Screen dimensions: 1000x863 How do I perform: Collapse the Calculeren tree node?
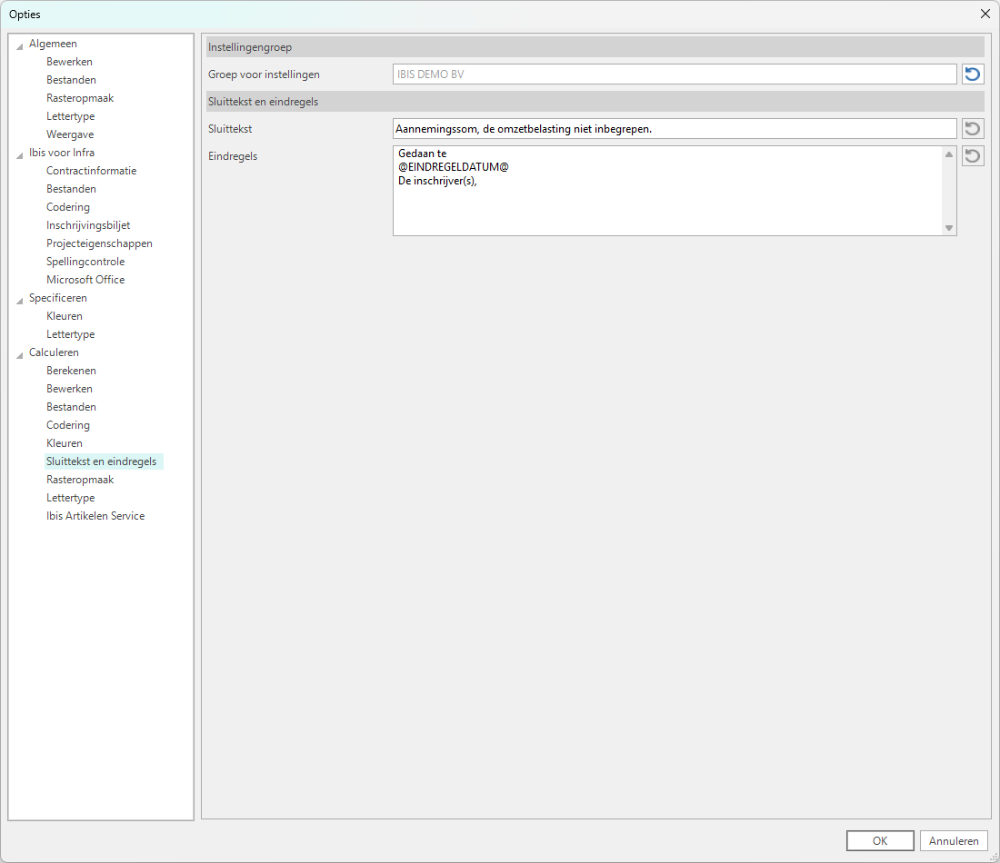click(x=20, y=353)
